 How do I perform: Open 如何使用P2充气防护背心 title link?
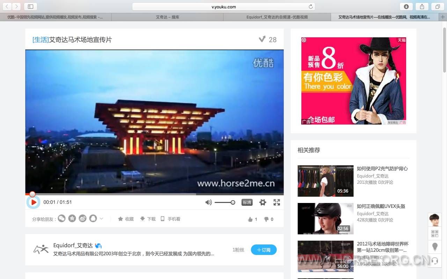tap(382, 169)
